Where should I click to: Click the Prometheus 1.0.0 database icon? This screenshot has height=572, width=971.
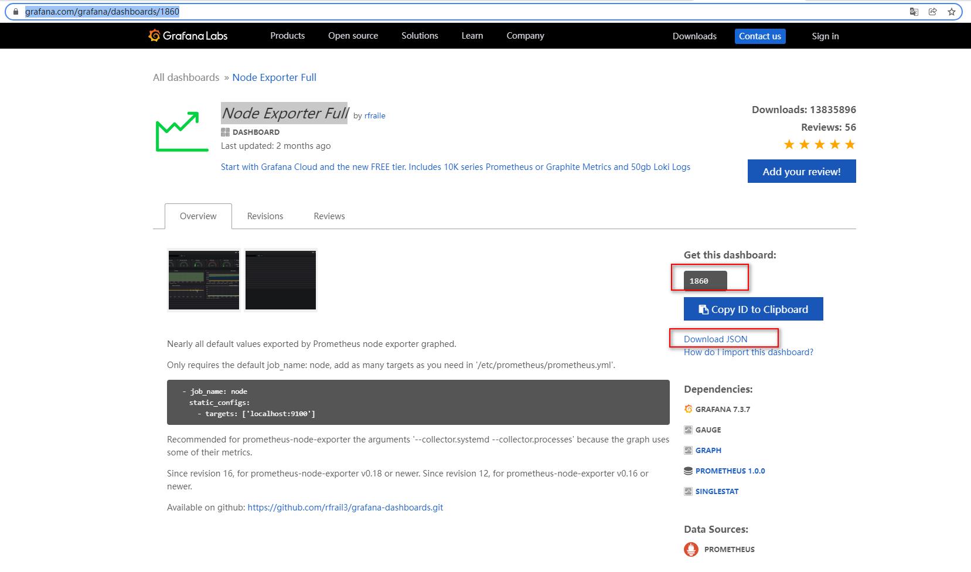[688, 471]
